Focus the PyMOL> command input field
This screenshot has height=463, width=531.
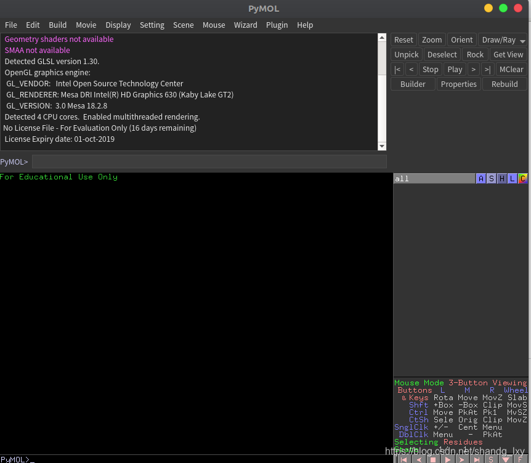[209, 162]
